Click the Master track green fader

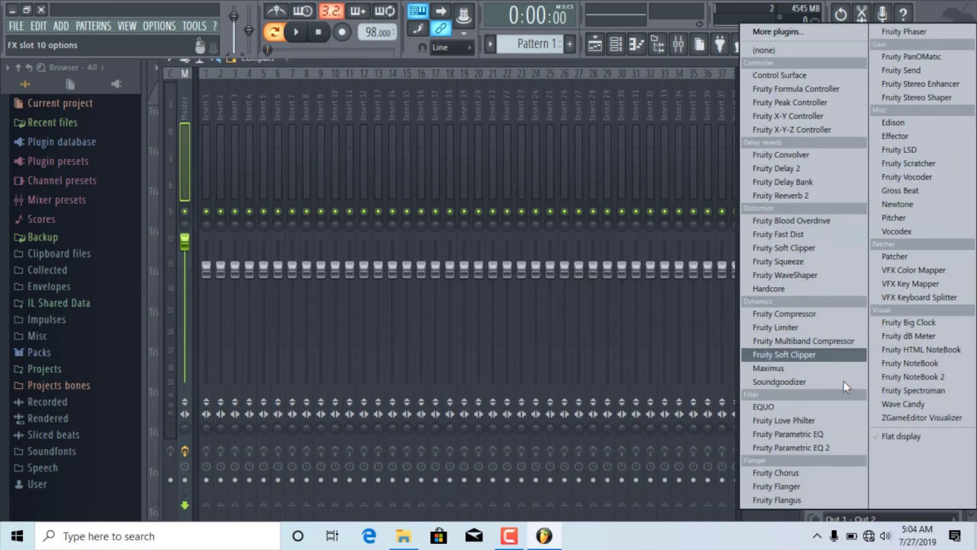pos(185,241)
